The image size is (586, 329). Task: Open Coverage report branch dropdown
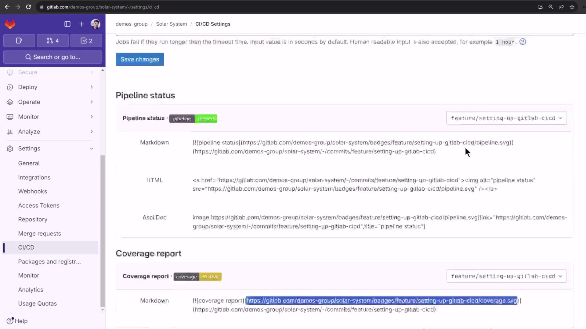pyautogui.click(x=506, y=276)
